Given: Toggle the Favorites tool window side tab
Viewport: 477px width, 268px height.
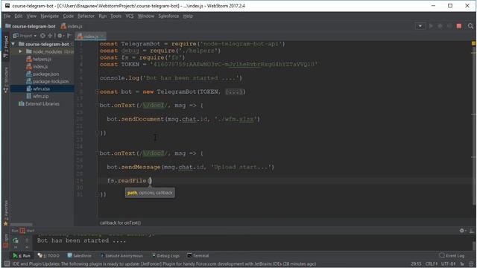Looking at the screenshot, I should [5, 213].
